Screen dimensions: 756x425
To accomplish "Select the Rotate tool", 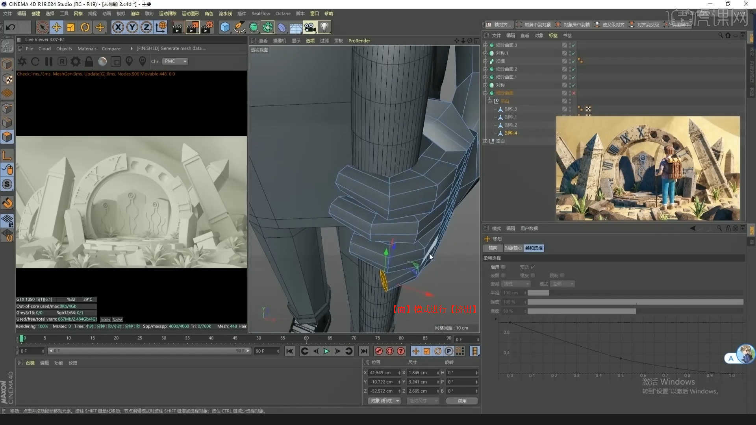I will click(x=85, y=27).
